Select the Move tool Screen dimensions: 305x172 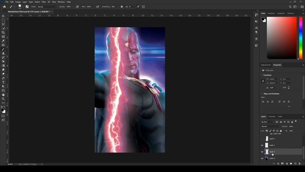(x=3, y=16)
